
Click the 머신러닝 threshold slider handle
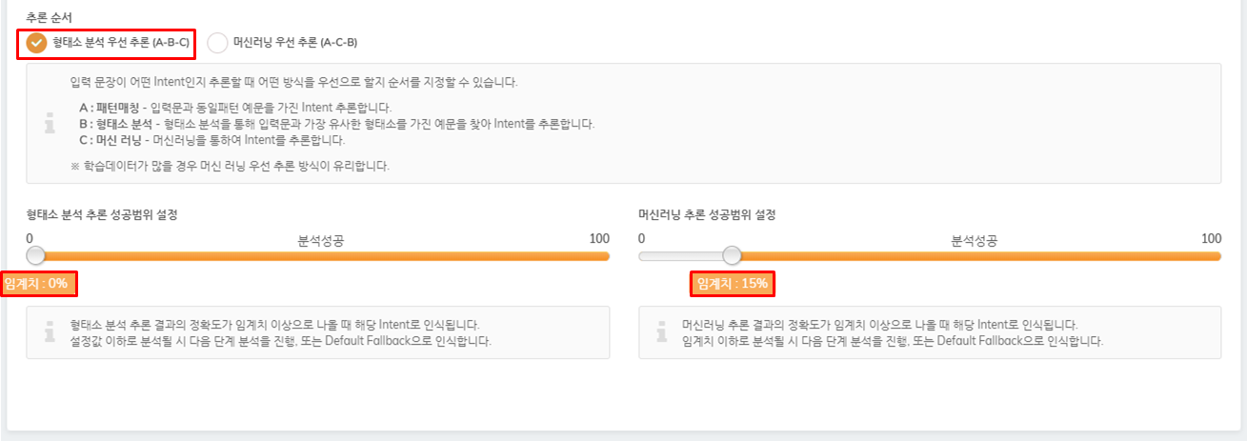[x=732, y=256]
